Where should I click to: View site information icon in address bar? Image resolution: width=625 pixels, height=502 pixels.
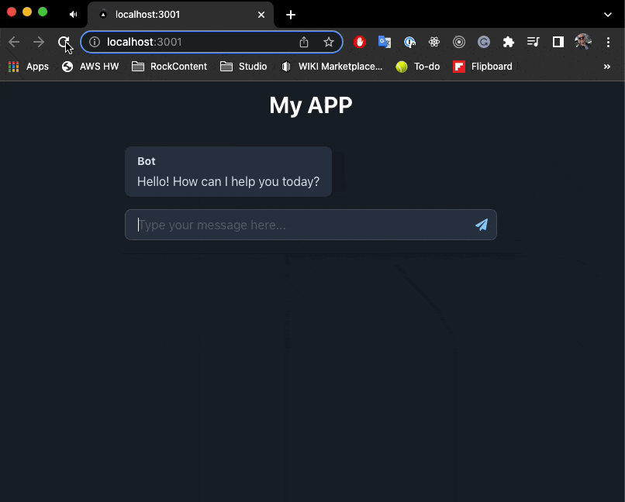[x=95, y=42]
